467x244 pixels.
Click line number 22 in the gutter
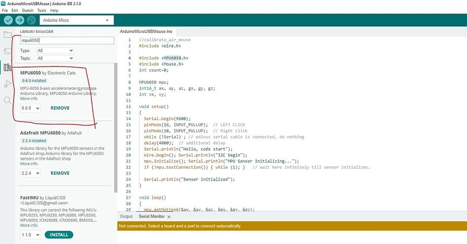(x=128, y=167)
